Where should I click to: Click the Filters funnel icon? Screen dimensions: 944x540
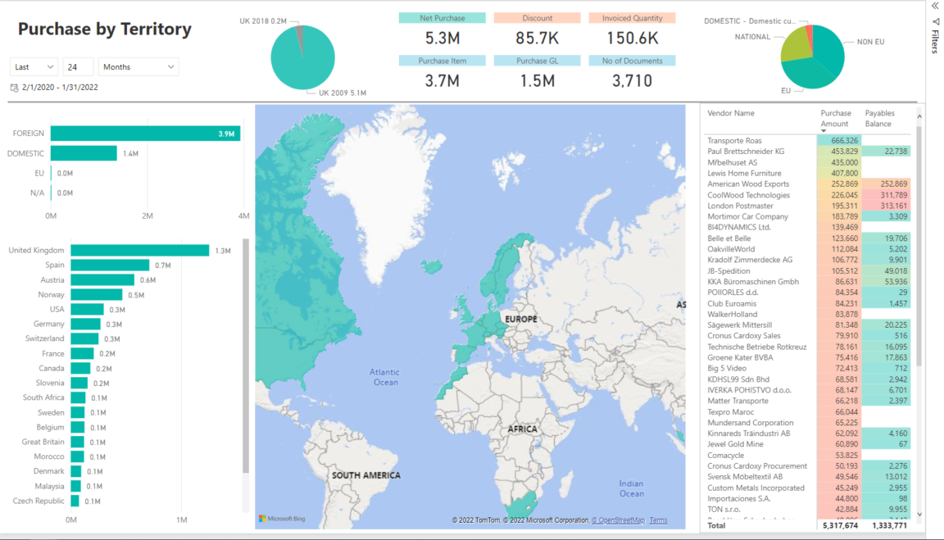point(935,22)
